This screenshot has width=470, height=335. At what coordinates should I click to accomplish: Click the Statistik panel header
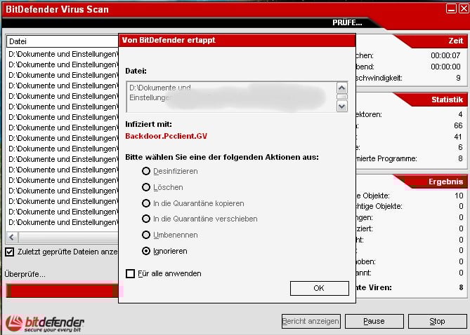[430, 100]
